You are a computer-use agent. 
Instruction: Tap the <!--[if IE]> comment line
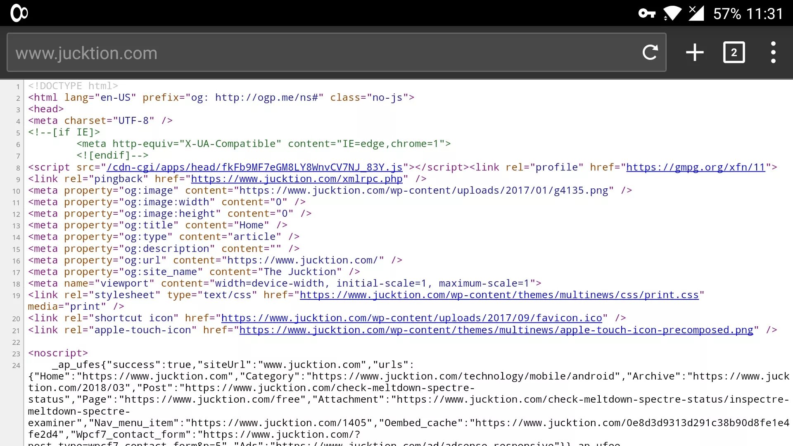point(64,132)
